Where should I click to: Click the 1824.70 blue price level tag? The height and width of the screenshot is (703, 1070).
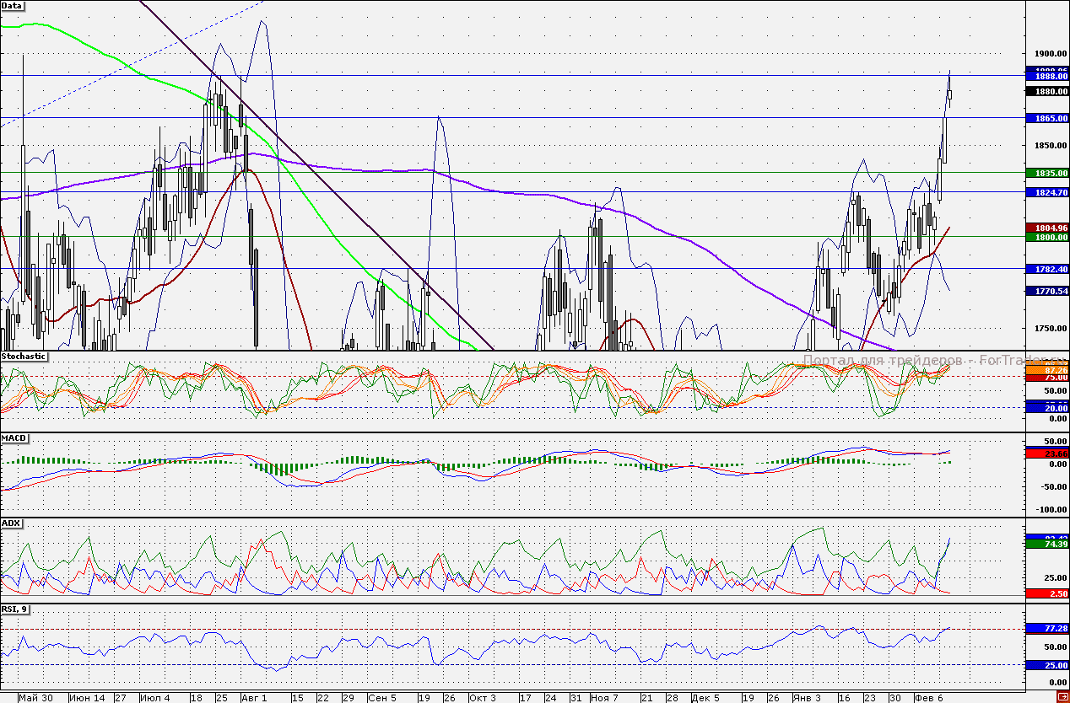pos(1046,193)
